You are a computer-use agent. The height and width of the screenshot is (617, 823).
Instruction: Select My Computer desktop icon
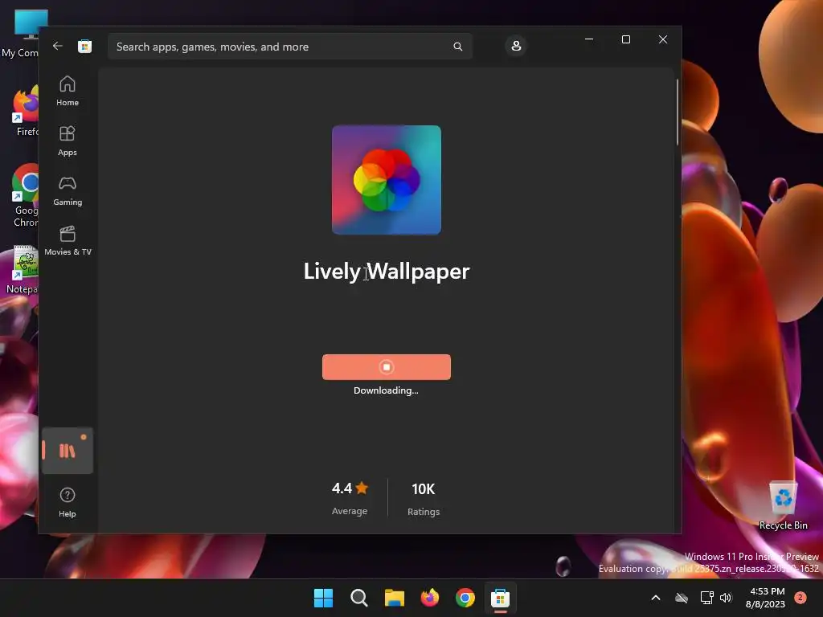(x=20, y=34)
